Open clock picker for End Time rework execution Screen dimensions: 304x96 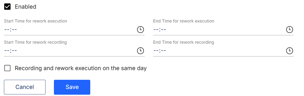coord(290,30)
